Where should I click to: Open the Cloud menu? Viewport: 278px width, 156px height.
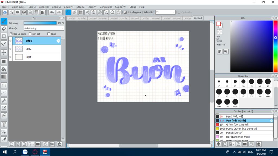[x=133, y=7]
